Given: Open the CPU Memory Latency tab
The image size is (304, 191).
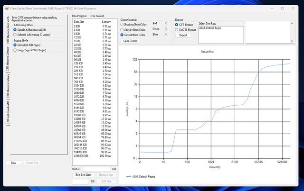Looking at the screenshot, I should [8, 58].
